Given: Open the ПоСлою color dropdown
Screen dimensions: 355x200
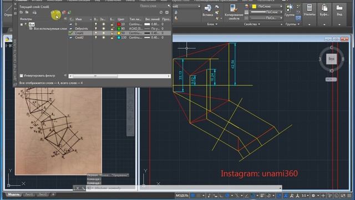Looking at the screenshot, I should point(281,6).
